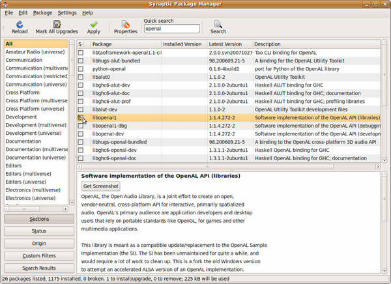Click the Sections filter button
This screenshot has width=391, height=284.
(39, 219)
